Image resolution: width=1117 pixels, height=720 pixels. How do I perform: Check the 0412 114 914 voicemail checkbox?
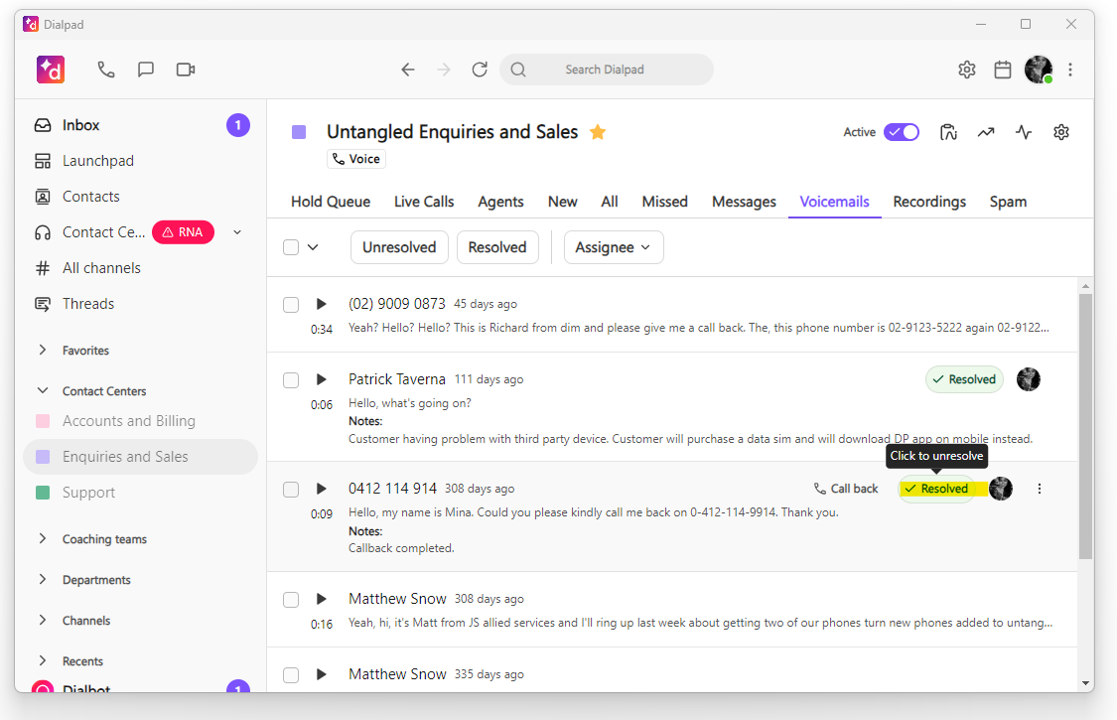(291, 489)
